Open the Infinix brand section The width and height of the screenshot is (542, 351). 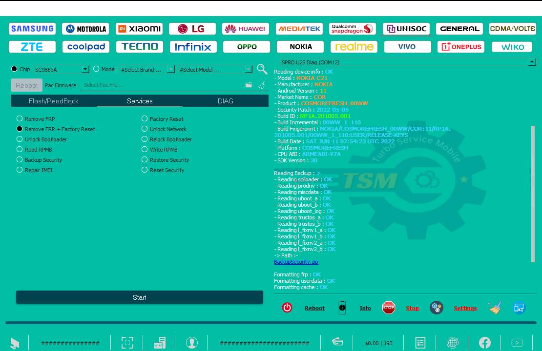click(193, 47)
